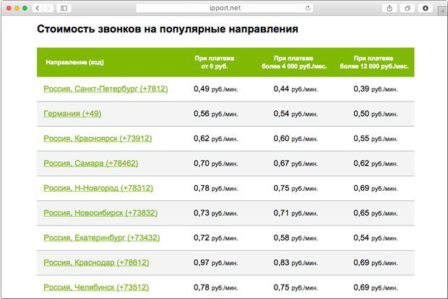This screenshot has height=299, width=448.
Task: Click the более 4 000 руб./мес. header
Action: (x=294, y=66)
